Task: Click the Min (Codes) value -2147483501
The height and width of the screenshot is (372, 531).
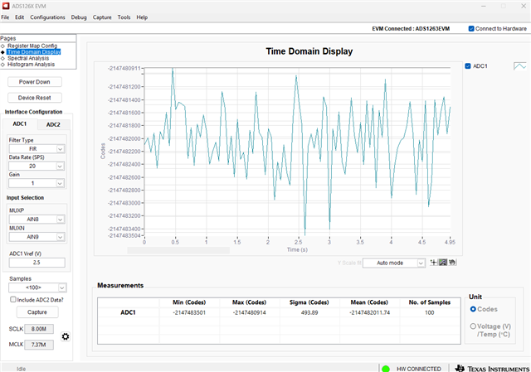Action: pyautogui.click(x=189, y=312)
